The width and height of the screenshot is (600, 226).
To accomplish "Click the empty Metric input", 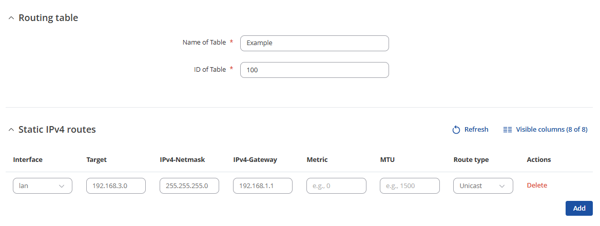I will point(336,186).
